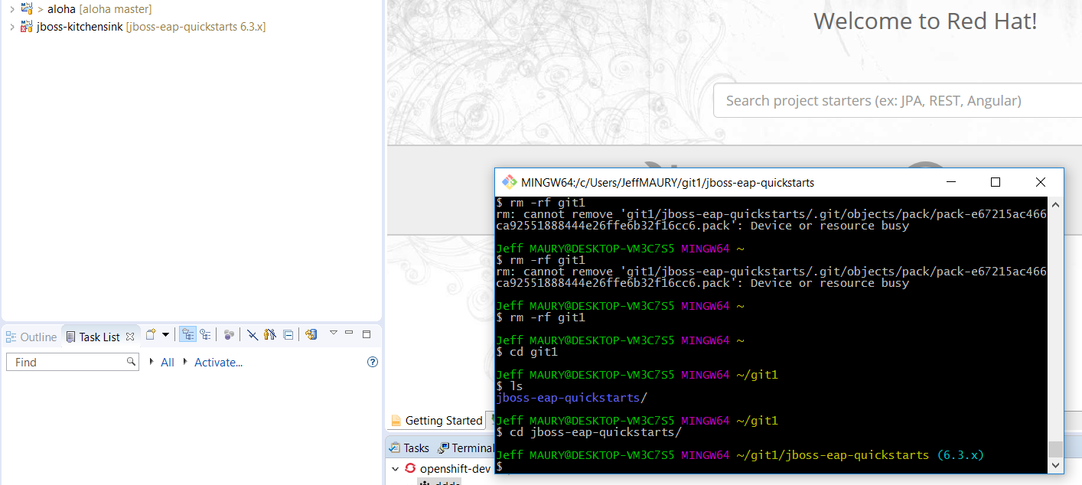1082x485 pixels.
Task: Click the New Task icon
Action: pyautogui.click(x=151, y=334)
